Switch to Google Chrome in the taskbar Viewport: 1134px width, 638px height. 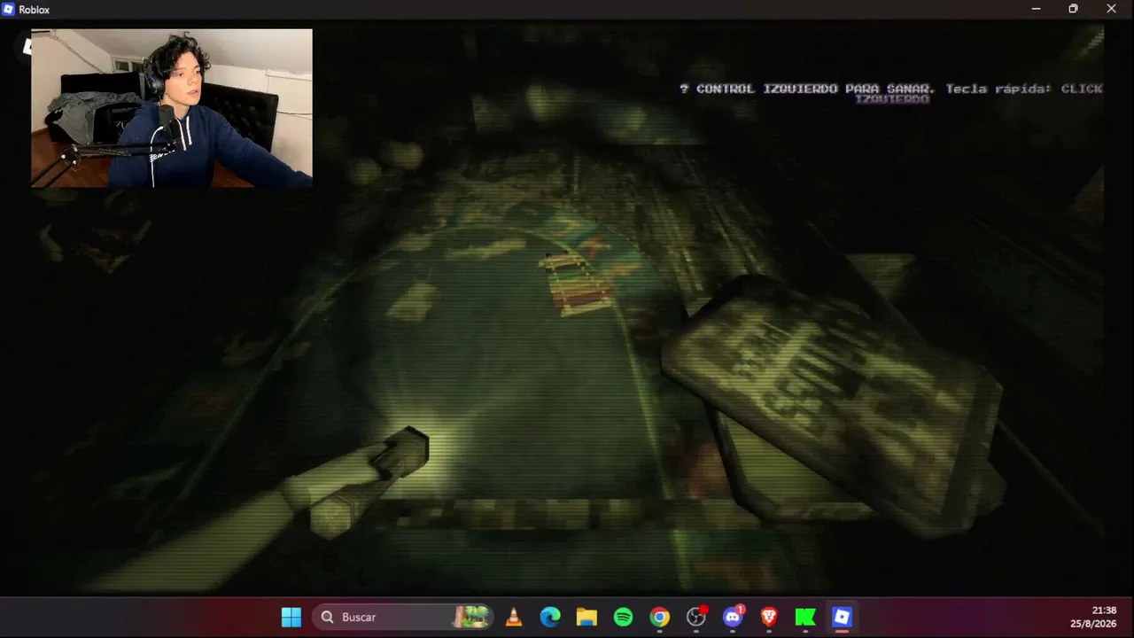659,617
